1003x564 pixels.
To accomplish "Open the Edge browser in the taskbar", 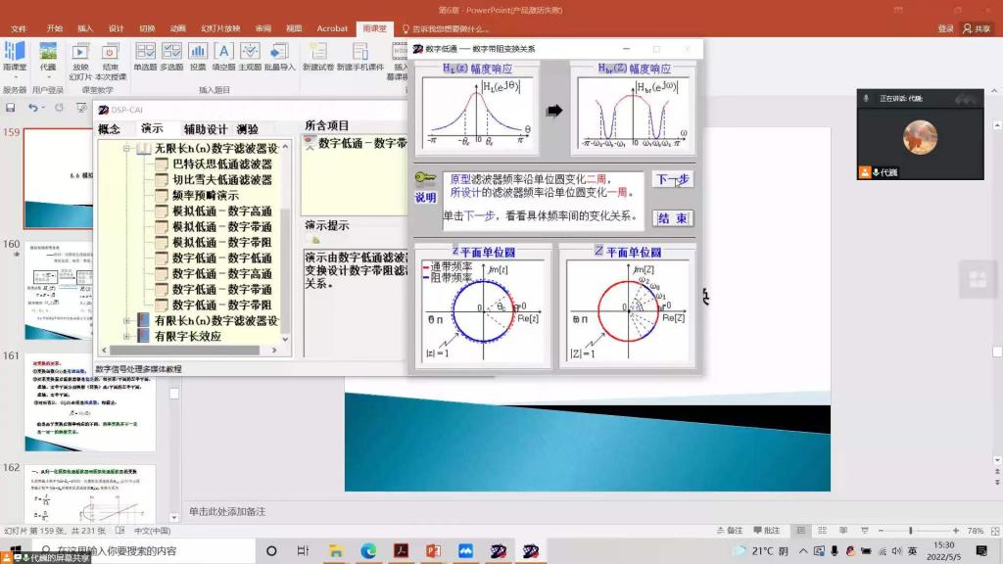I will 368,551.
